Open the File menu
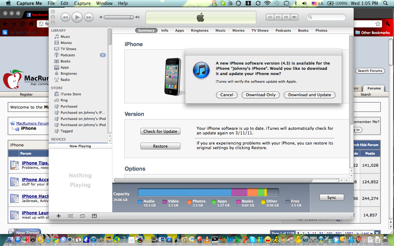The height and width of the screenshot is (246, 394). pyautogui.click(x=51, y=3)
